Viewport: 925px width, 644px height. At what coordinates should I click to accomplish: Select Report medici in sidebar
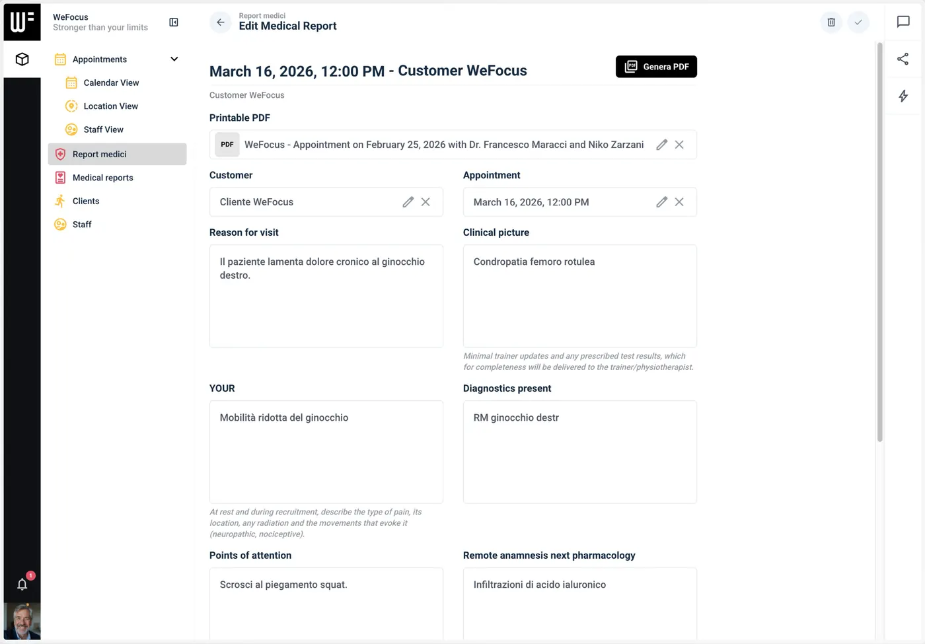tap(118, 154)
